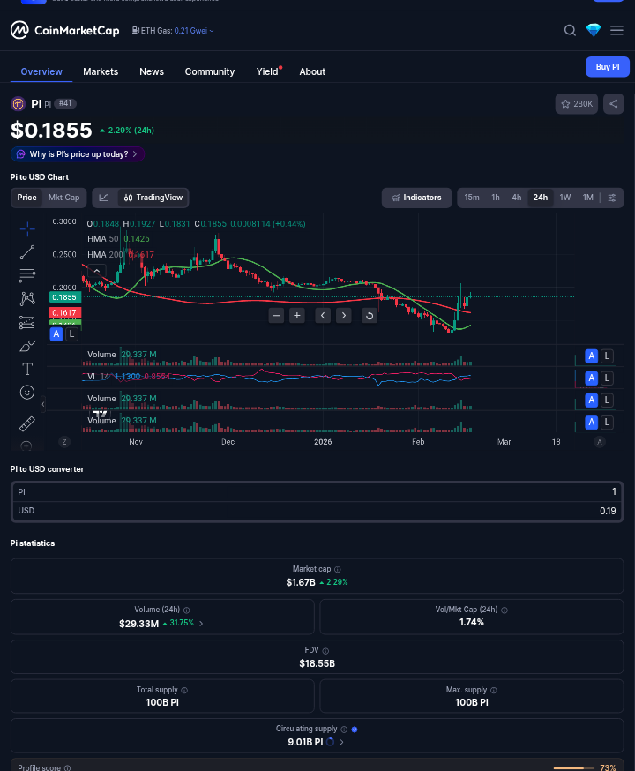Click the diamond rewards icon
635x771 pixels.
point(594,31)
